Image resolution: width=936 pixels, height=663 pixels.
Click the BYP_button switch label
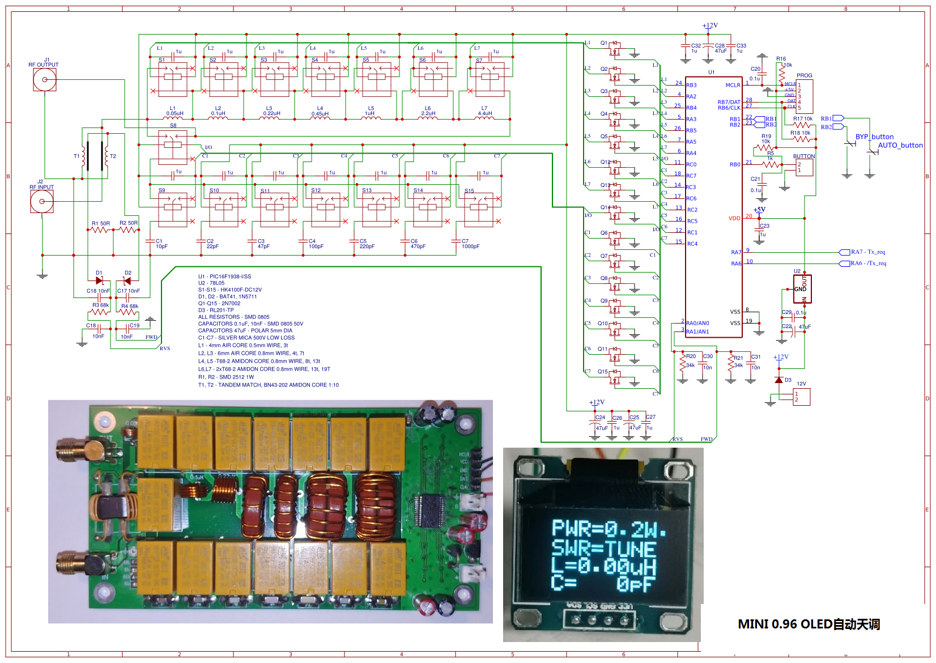(x=874, y=137)
